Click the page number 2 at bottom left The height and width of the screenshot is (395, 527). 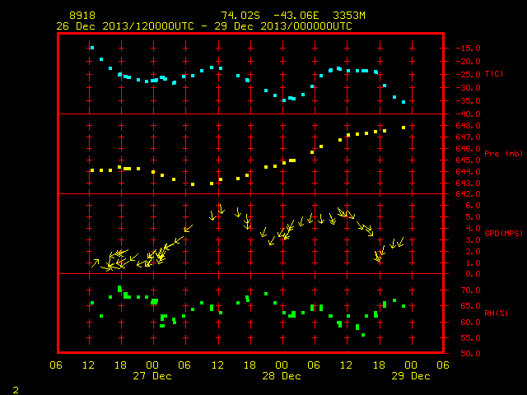coord(16,390)
